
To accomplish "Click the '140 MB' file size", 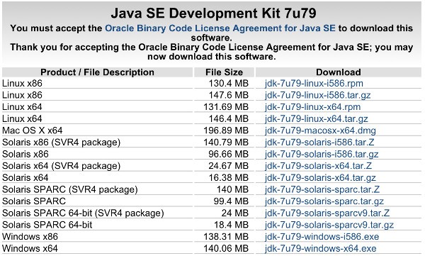I will tap(232, 189).
